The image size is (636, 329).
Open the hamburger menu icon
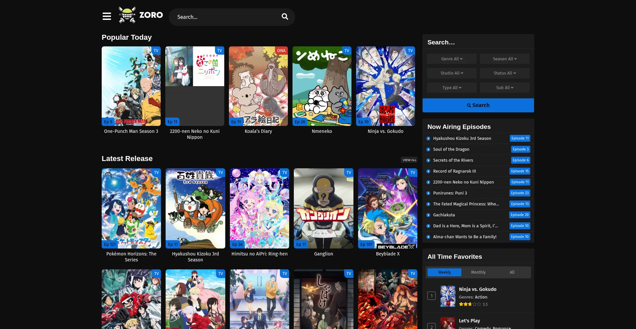pos(107,16)
